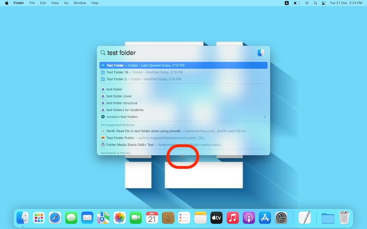Open Calendar showing Dec 21 in Dock
Image resolution: width=367 pixels, height=229 pixels.
[x=152, y=218]
